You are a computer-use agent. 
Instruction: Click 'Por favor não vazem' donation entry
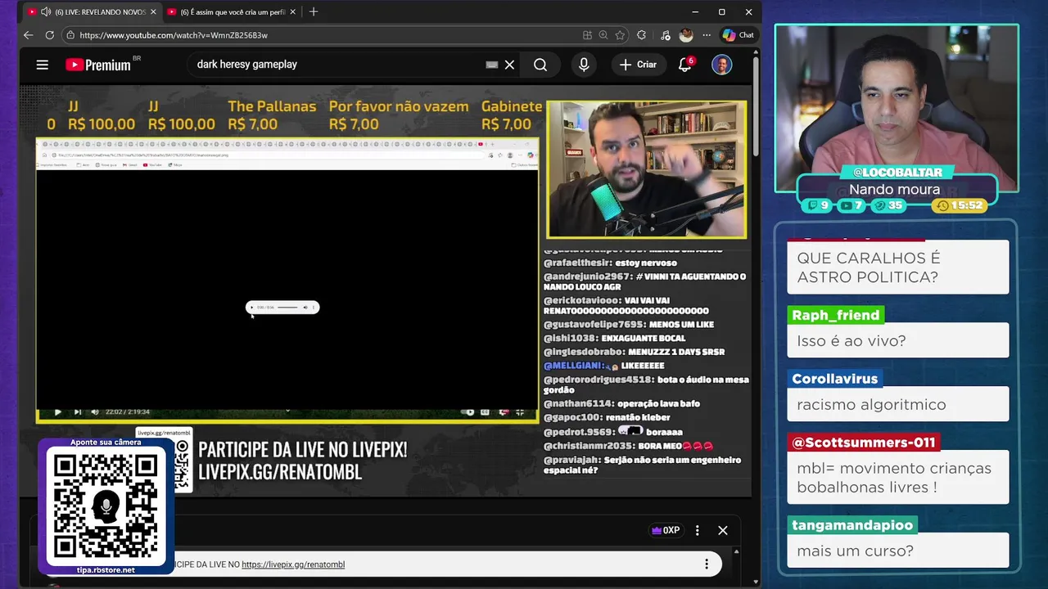[x=399, y=115]
